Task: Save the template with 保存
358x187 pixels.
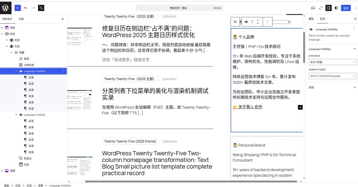Action: point(346,8)
